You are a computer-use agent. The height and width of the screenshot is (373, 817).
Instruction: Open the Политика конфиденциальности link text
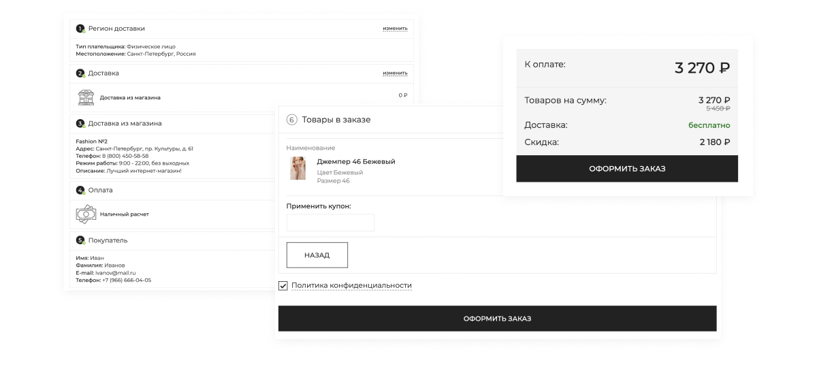(x=352, y=285)
